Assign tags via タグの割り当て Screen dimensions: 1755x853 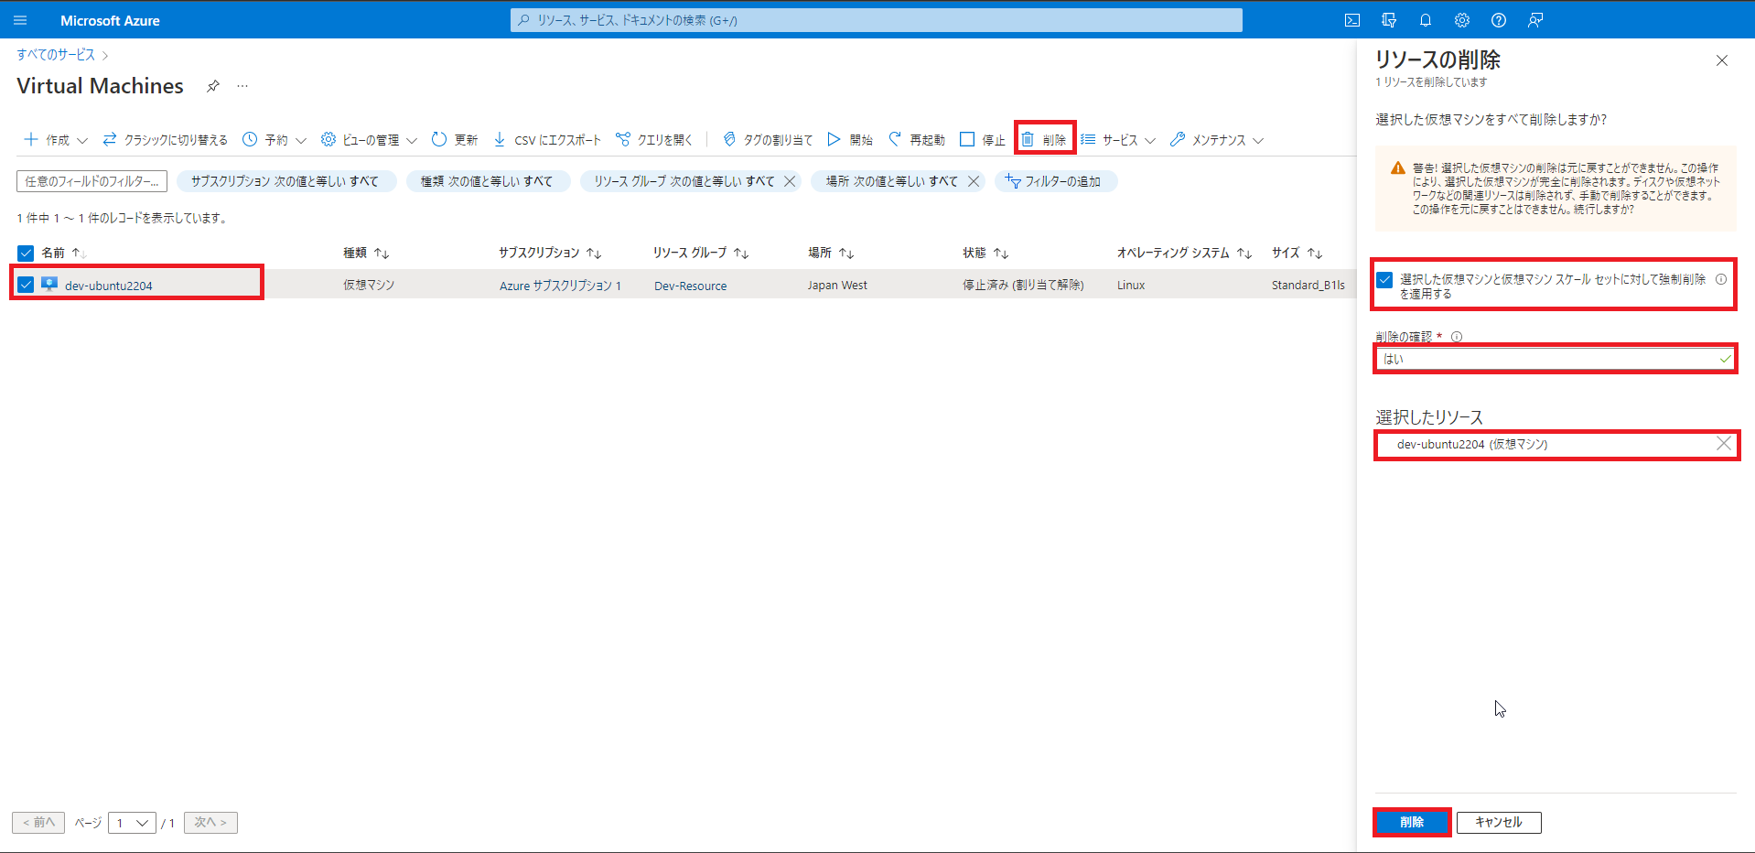pyautogui.click(x=768, y=139)
